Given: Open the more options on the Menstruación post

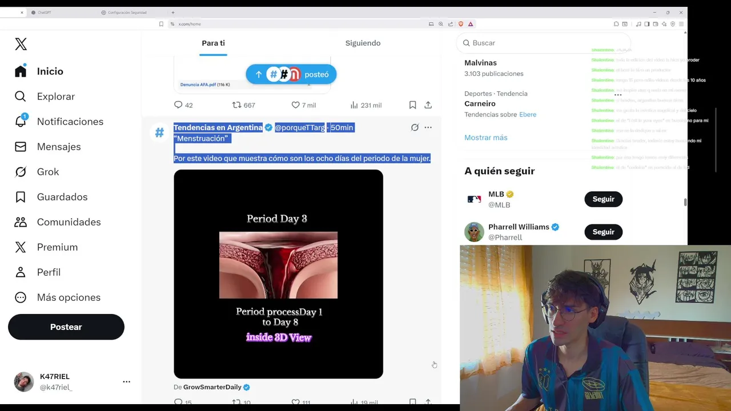Looking at the screenshot, I should point(428,127).
